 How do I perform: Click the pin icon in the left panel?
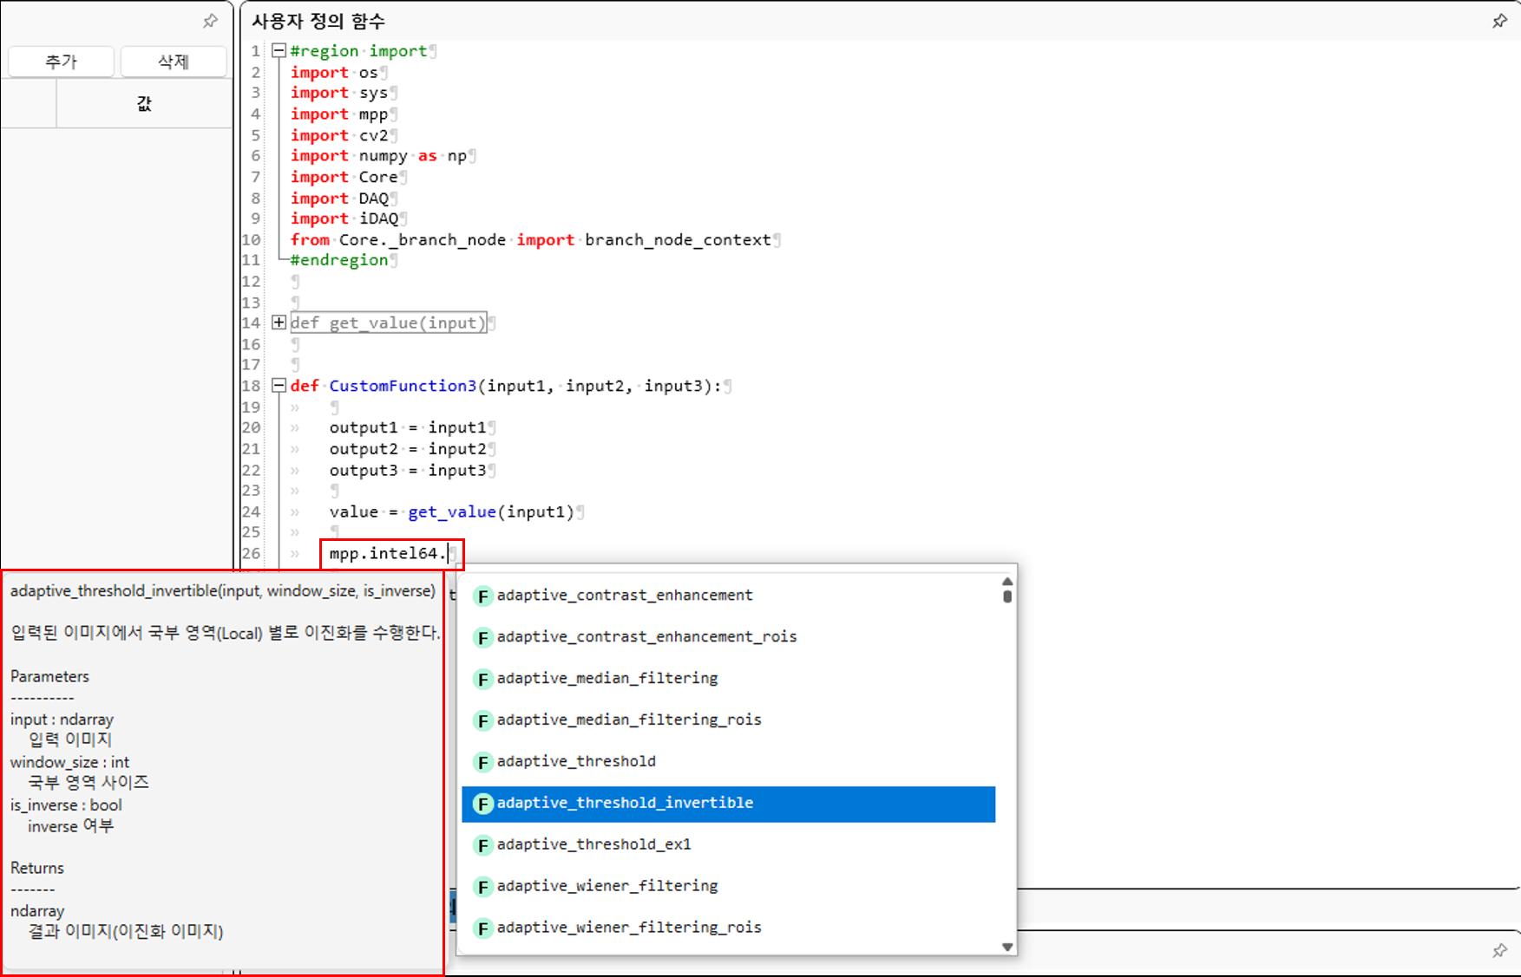(210, 21)
